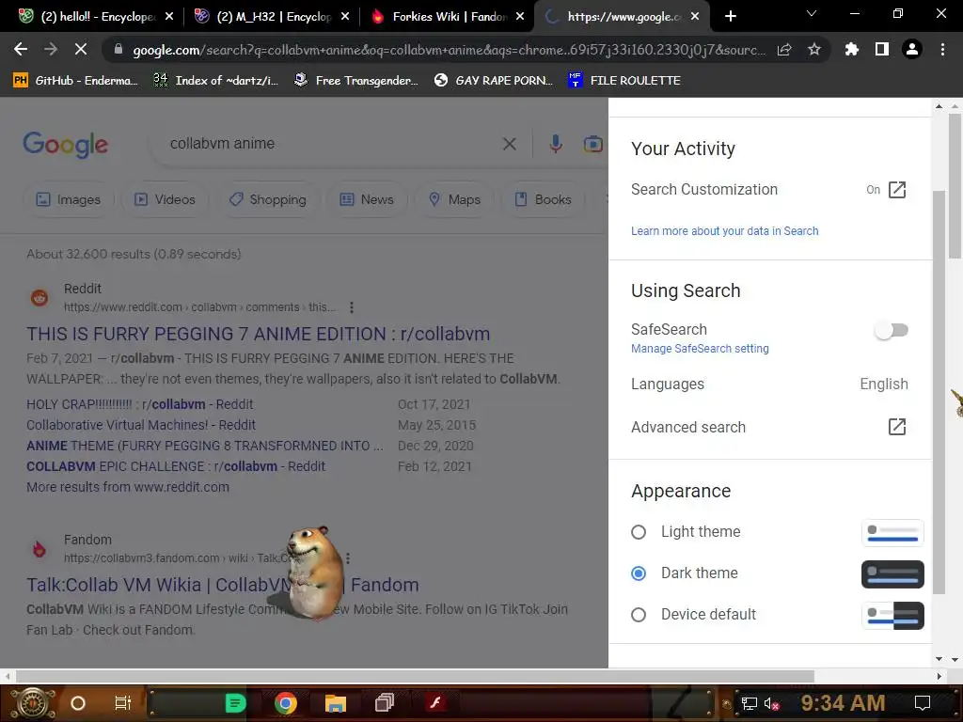
Task: Open Cortana circle on taskbar
Action: (78, 703)
